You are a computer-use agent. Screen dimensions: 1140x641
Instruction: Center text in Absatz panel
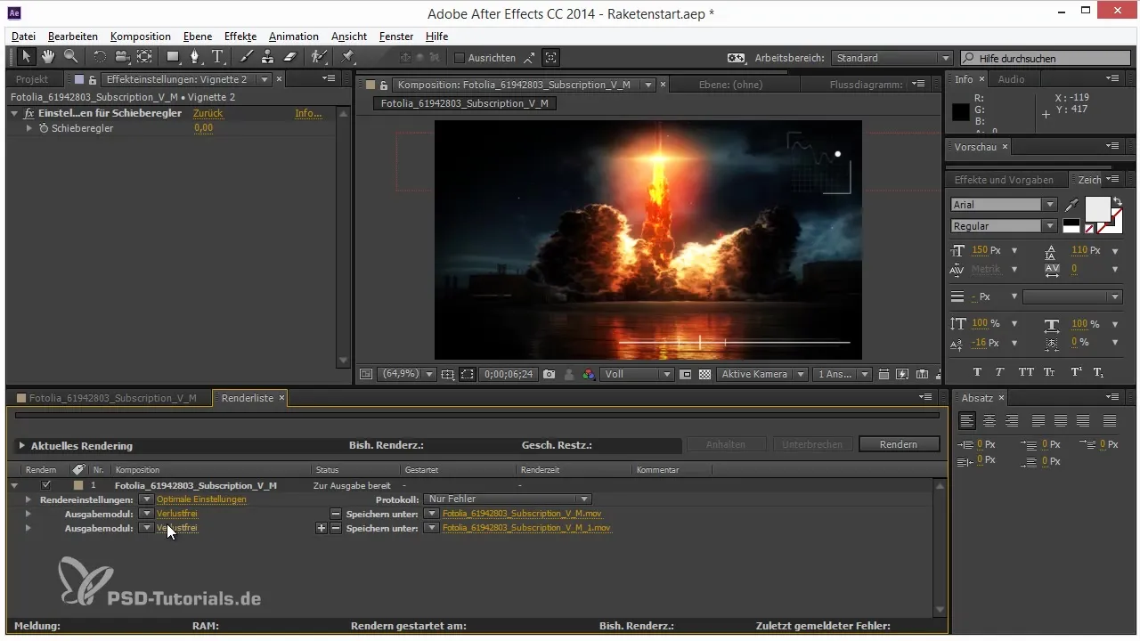[989, 420]
